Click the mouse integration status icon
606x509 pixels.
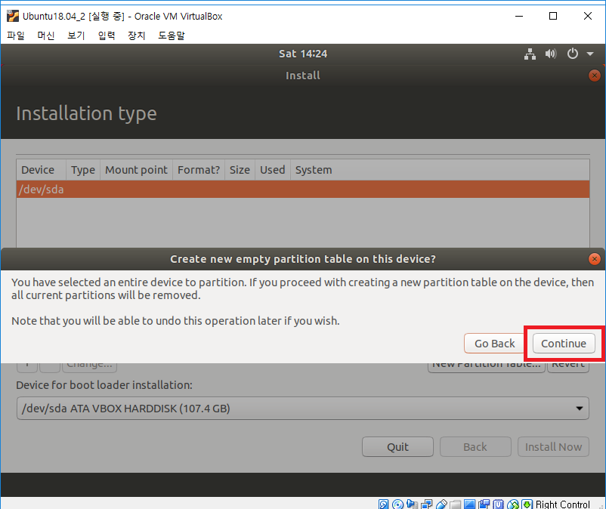point(513,504)
